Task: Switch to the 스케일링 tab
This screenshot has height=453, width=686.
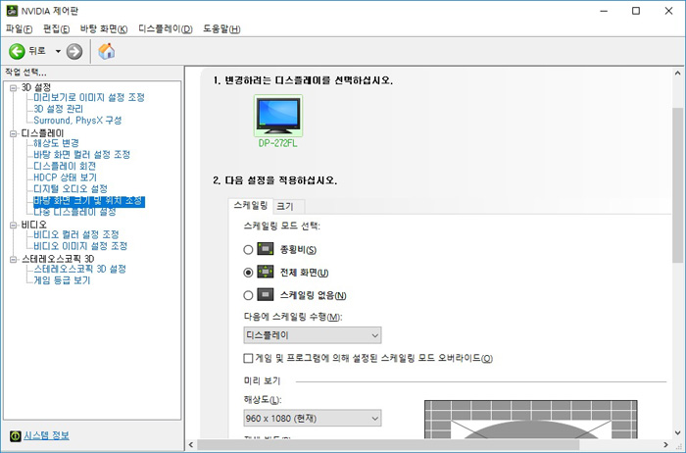Action: 250,205
